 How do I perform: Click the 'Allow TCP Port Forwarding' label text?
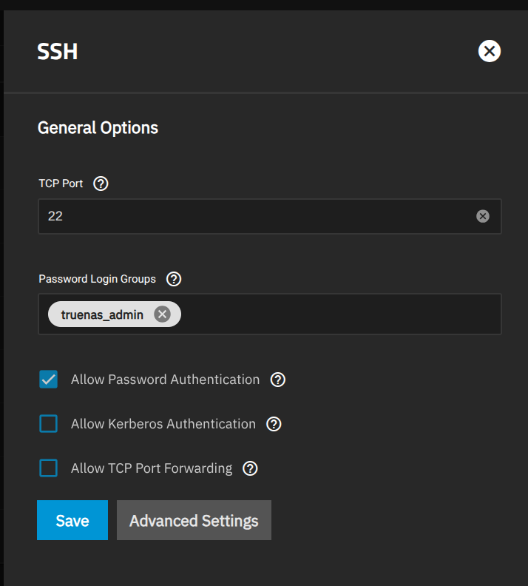(x=152, y=468)
